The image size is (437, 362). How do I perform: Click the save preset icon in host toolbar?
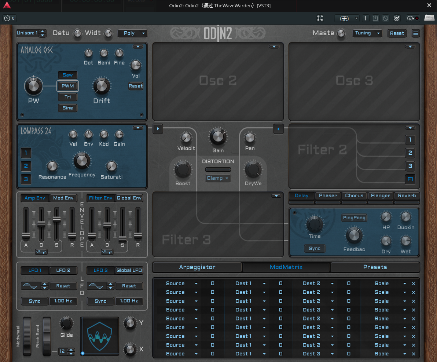click(x=375, y=18)
